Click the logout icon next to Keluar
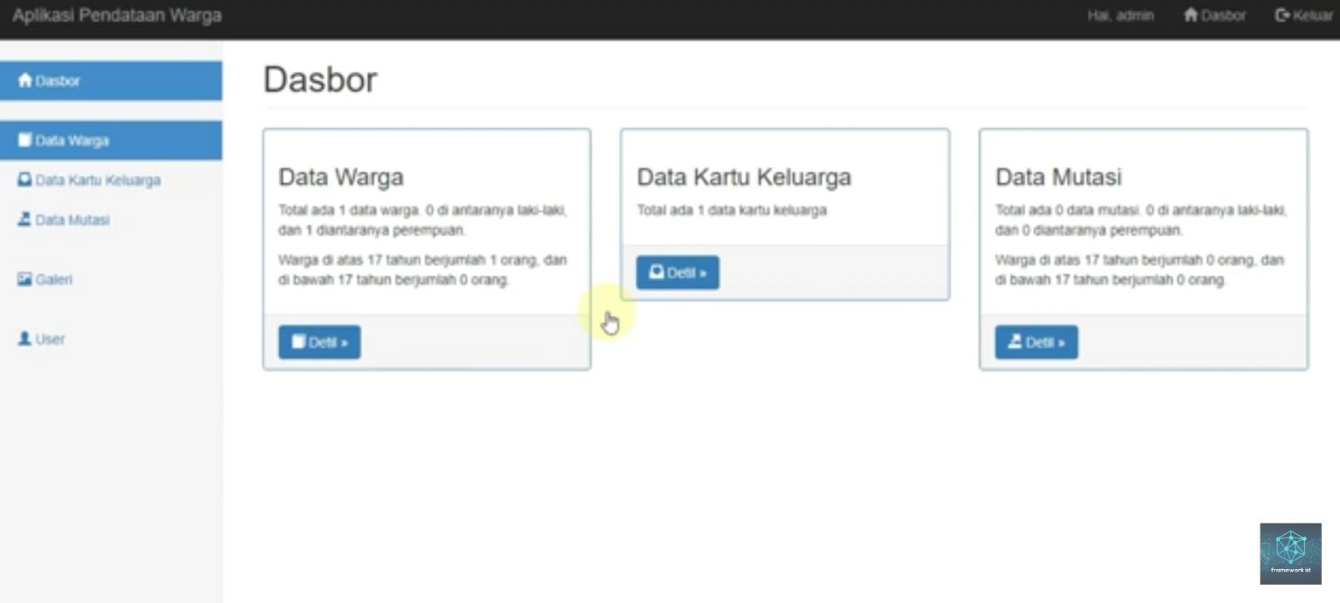 pos(1281,14)
